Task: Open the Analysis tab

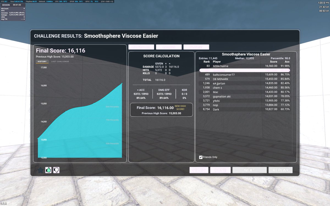Action: (x=169, y=47)
